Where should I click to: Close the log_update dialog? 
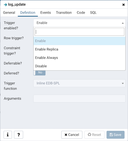pos(124,5)
